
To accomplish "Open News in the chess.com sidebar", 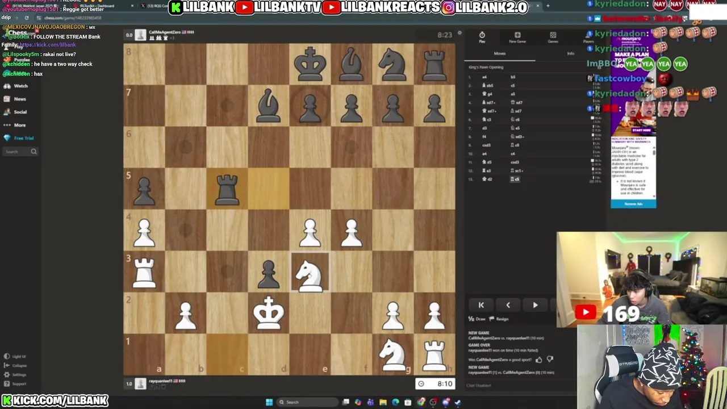I will tap(15, 99).
